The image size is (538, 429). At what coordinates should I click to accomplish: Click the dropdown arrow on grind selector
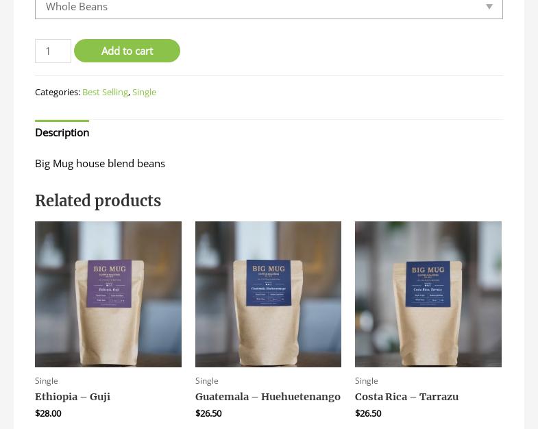pyautogui.click(x=489, y=7)
